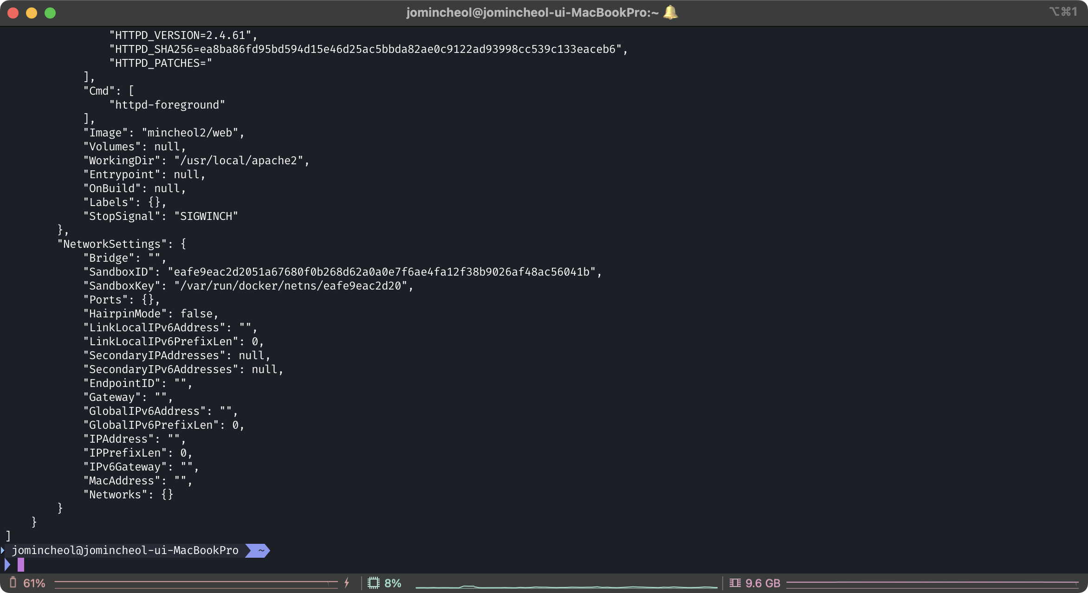Click the charging lightning bolt icon
The width and height of the screenshot is (1088, 593).
tap(347, 583)
